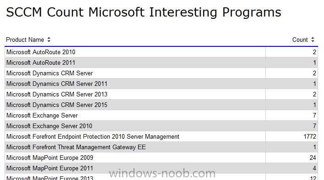Click the count value 24
This screenshot has width=324, height=180.
[313, 157]
